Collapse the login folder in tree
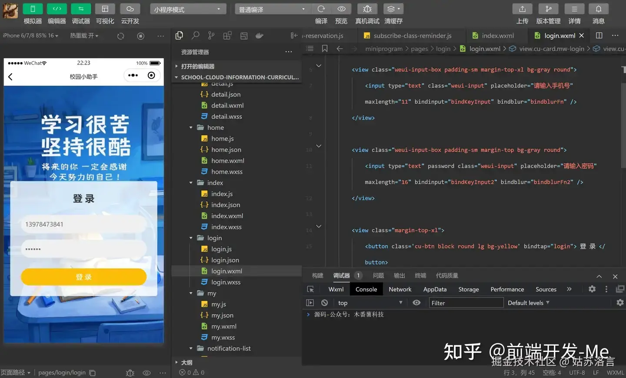Screen dimensions: 626x378 pos(191,238)
